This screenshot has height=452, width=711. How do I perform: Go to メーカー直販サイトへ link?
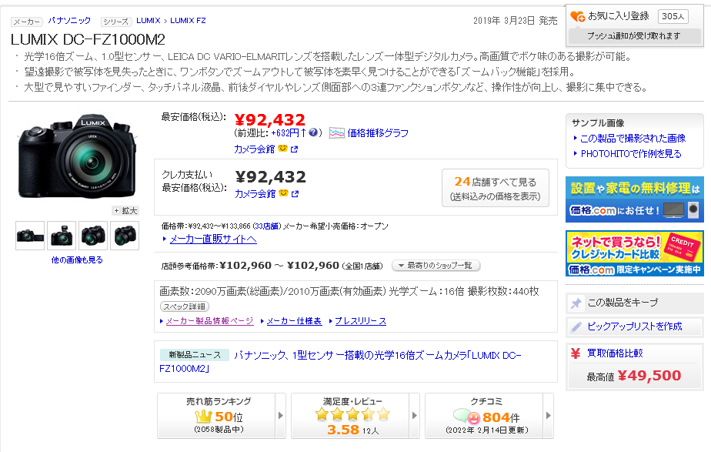[213, 239]
